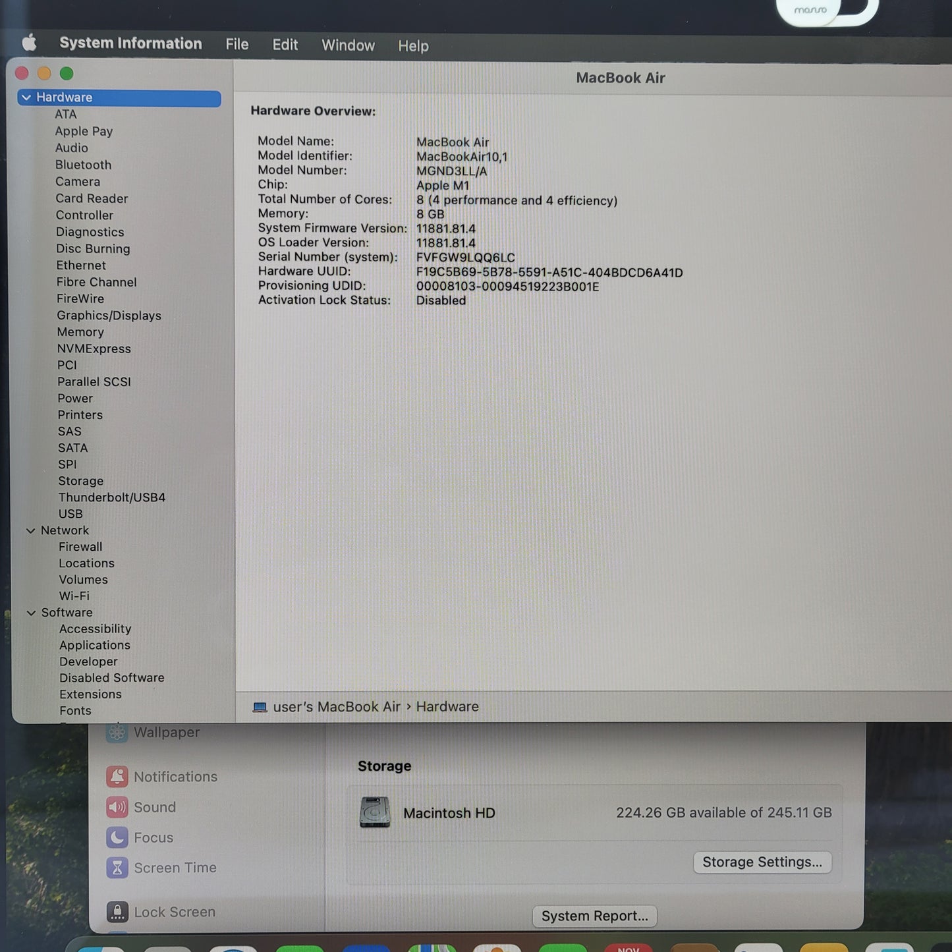Open the File menu
This screenshot has height=952, width=952.
(x=236, y=44)
